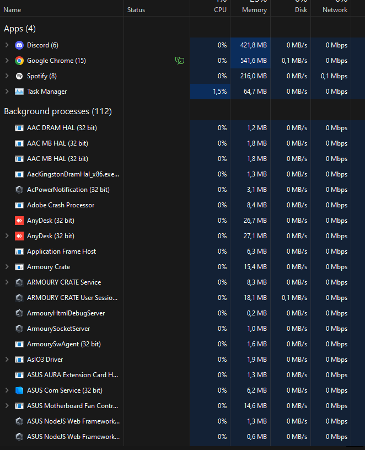
Task: Click the 1,3 MB ASUS NodeJS icon
Action: [x=19, y=421]
